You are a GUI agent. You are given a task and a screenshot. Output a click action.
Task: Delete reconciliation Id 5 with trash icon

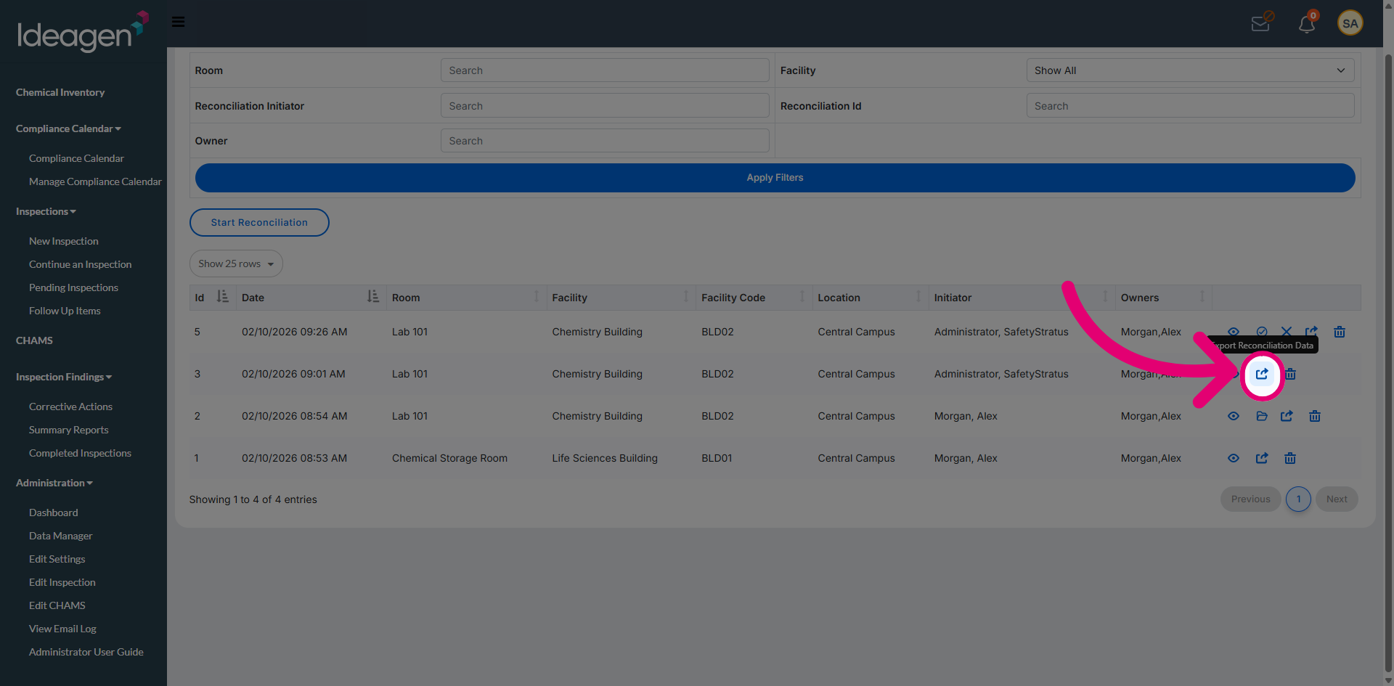tap(1340, 332)
